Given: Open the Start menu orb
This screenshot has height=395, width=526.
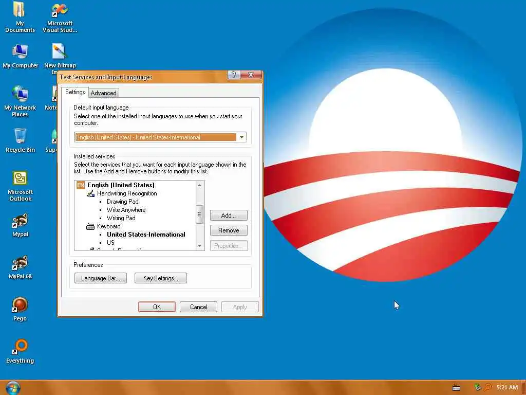Looking at the screenshot, I should [13, 388].
